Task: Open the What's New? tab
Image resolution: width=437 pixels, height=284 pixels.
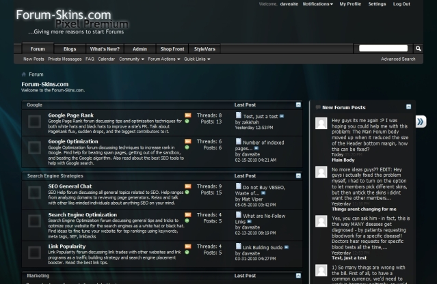Action: pos(105,49)
